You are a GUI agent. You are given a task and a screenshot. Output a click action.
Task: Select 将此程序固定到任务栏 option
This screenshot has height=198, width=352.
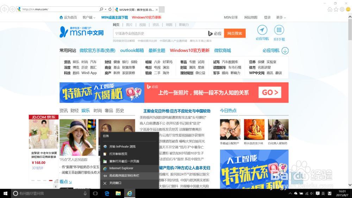click(130, 175)
